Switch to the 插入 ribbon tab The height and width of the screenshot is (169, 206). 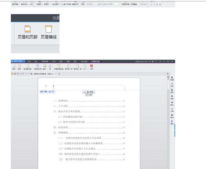point(36,61)
